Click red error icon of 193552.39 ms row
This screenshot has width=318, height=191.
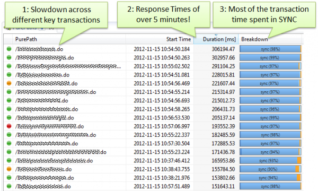coord(9,126)
